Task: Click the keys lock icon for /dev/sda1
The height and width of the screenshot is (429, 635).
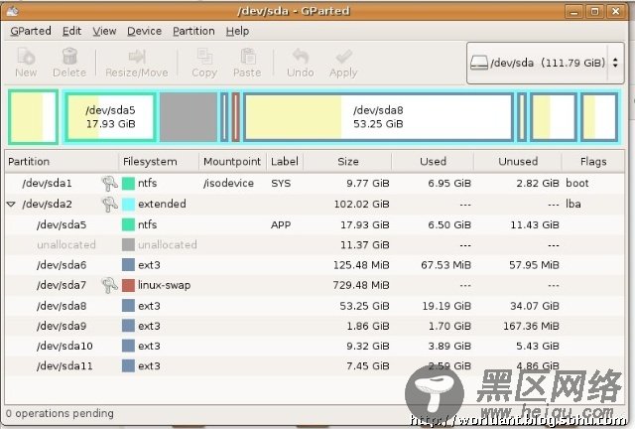Action: click(x=109, y=184)
